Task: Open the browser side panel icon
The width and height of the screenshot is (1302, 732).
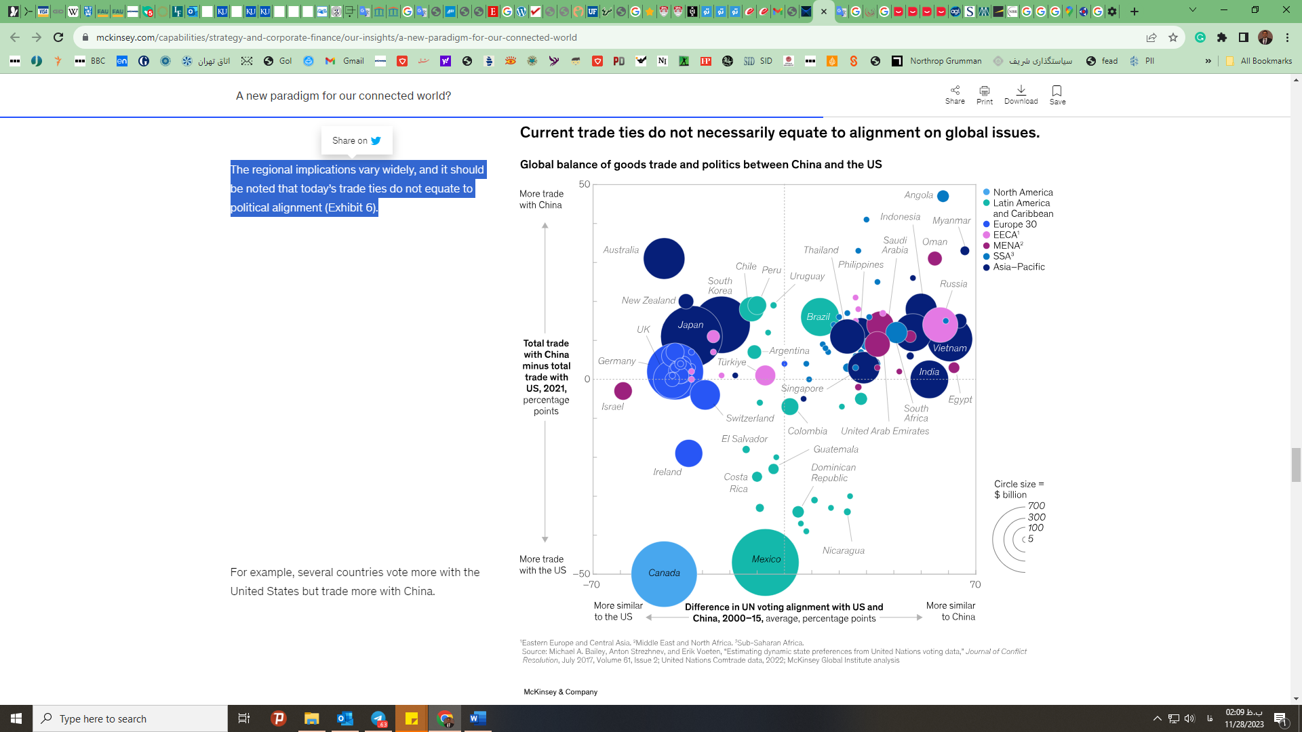Action: point(1244,37)
